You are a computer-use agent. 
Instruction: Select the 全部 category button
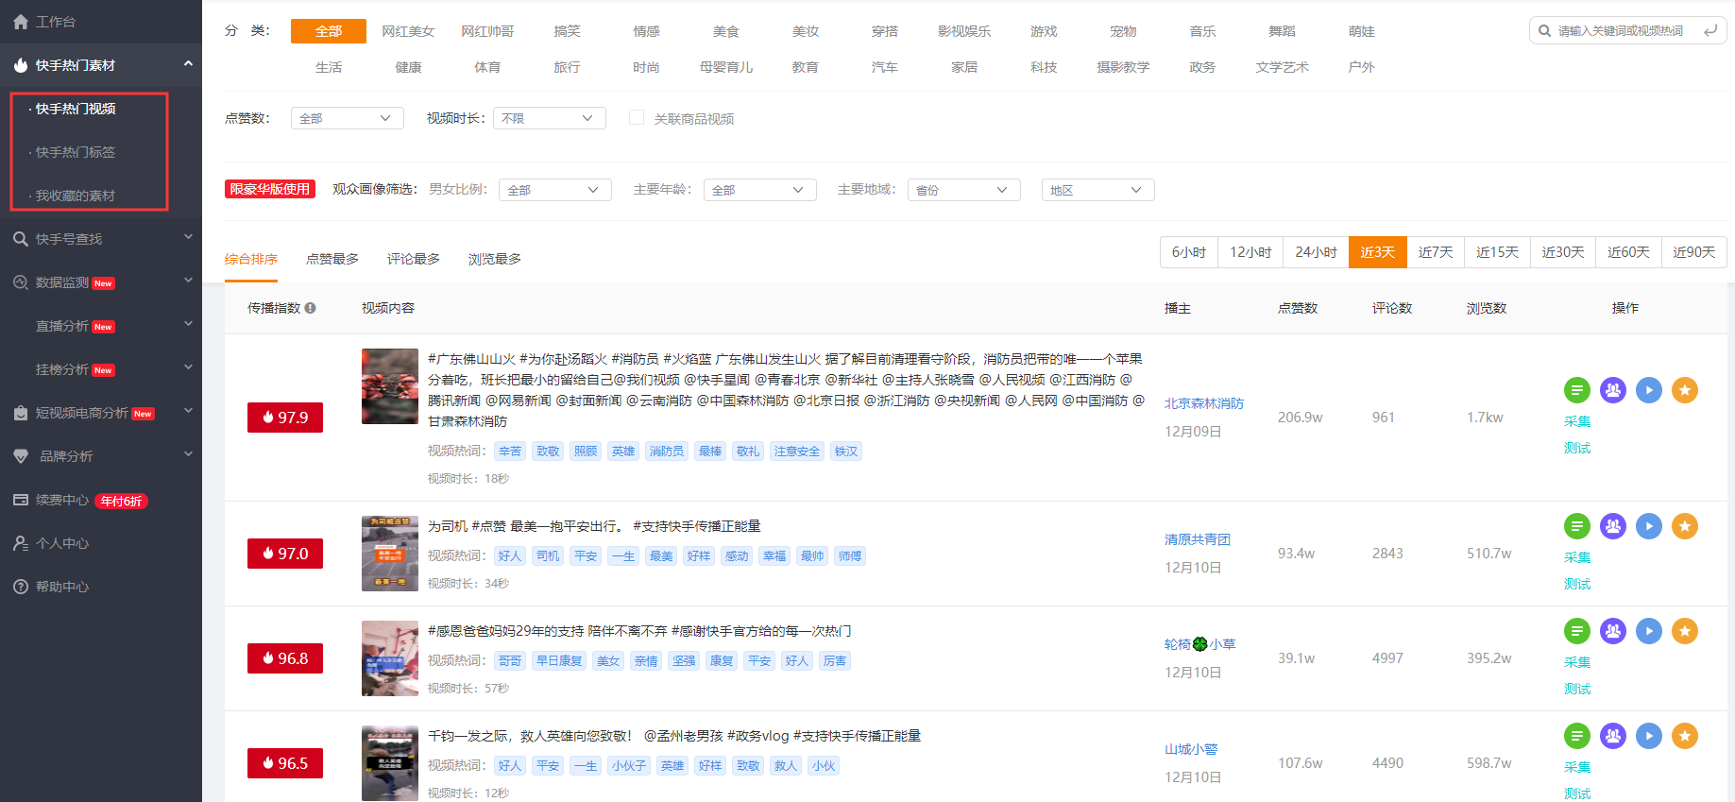[x=329, y=31]
